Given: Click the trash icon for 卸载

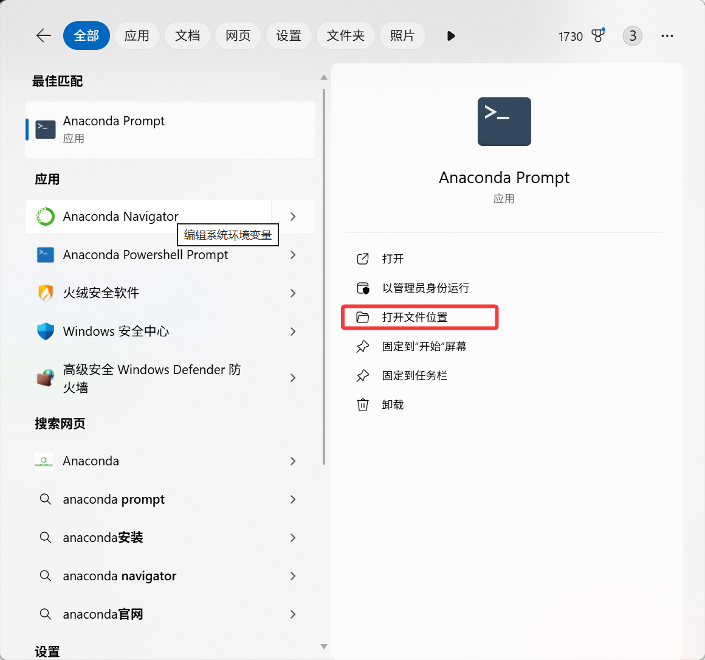Looking at the screenshot, I should (x=363, y=405).
